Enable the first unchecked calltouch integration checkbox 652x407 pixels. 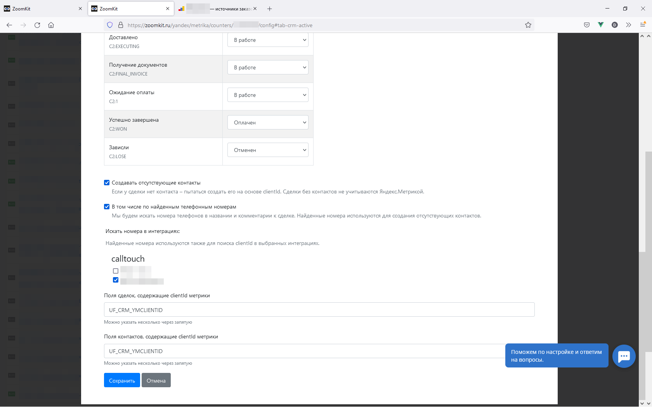coord(116,271)
